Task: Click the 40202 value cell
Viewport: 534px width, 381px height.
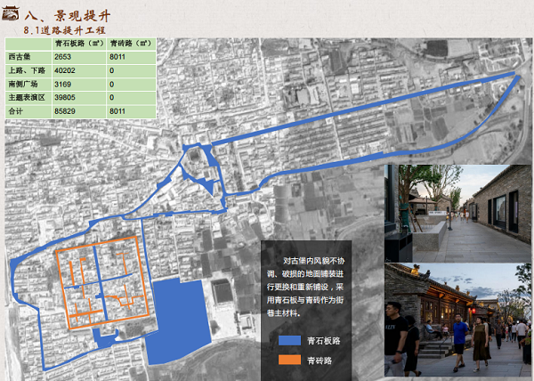Action: click(x=66, y=70)
